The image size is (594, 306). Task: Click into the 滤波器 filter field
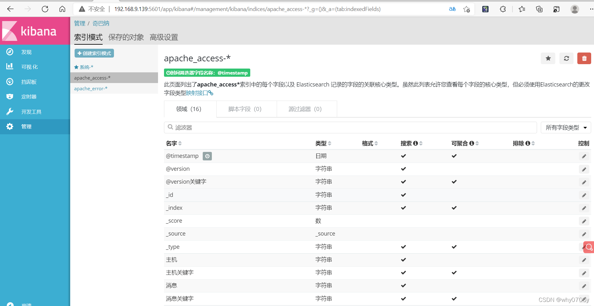tap(350, 127)
